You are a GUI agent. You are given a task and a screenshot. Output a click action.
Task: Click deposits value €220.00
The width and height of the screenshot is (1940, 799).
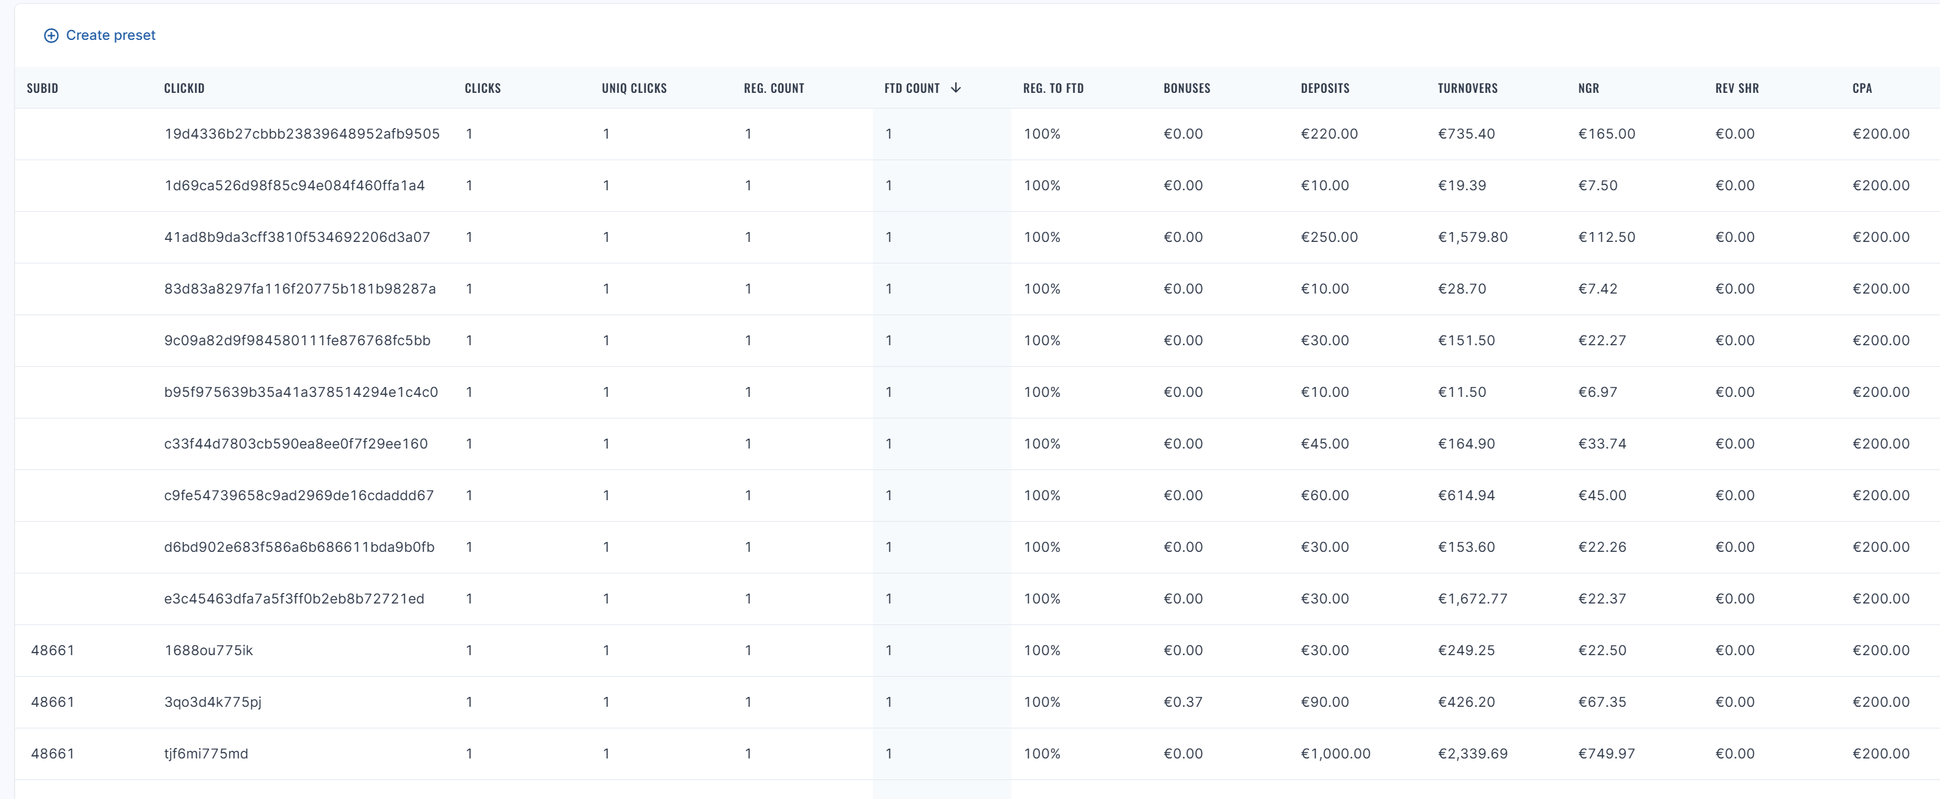[x=1330, y=134]
